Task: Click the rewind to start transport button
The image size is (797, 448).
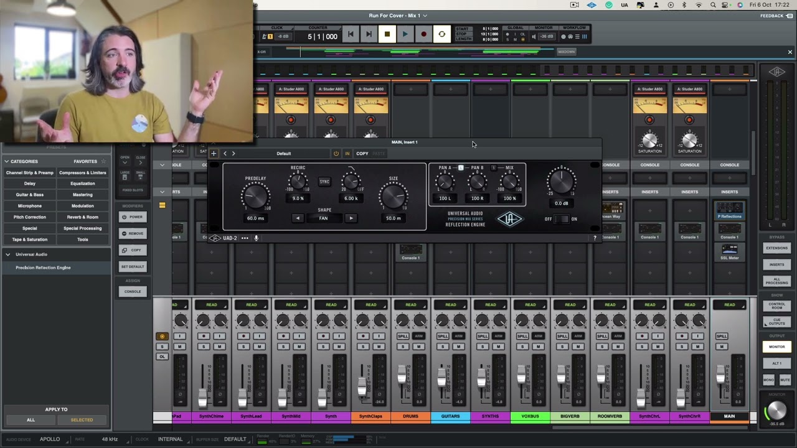Action: tap(351, 34)
